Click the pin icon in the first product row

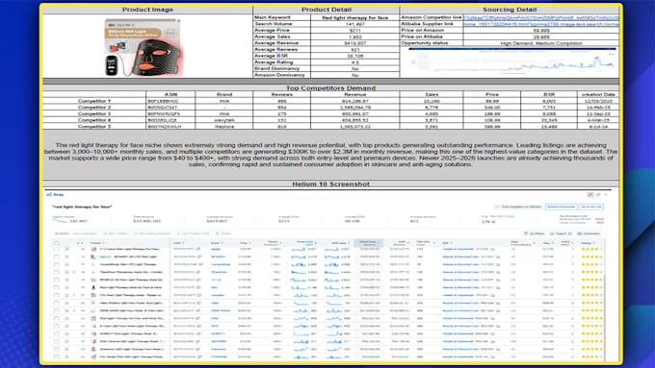(x=66, y=249)
